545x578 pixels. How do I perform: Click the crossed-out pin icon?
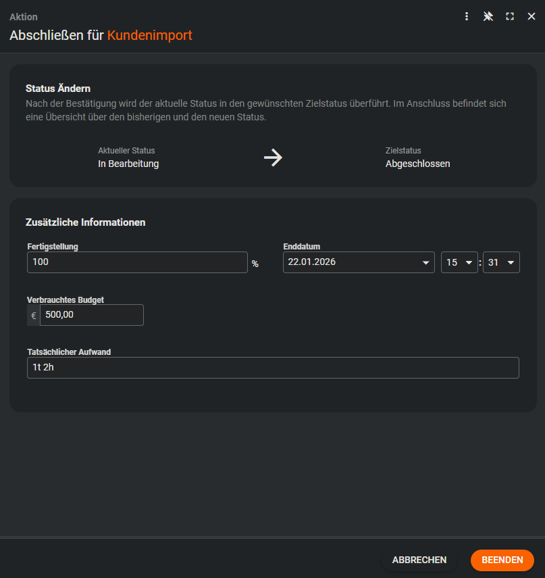(x=488, y=16)
